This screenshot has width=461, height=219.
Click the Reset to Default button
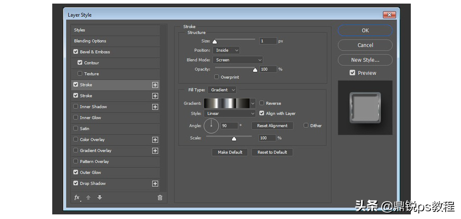point(273,152)
